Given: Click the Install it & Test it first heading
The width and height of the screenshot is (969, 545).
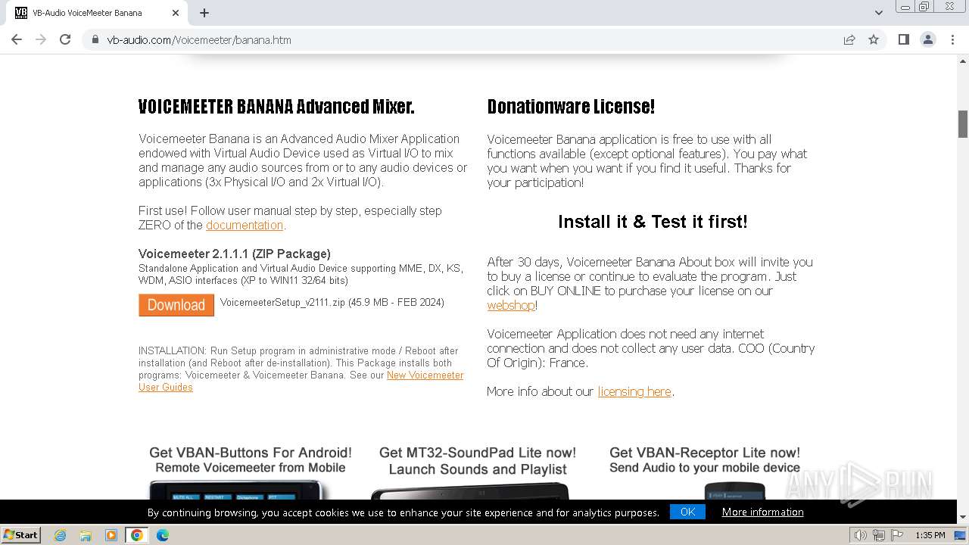Looking at the screenshot, I should 653,222.
